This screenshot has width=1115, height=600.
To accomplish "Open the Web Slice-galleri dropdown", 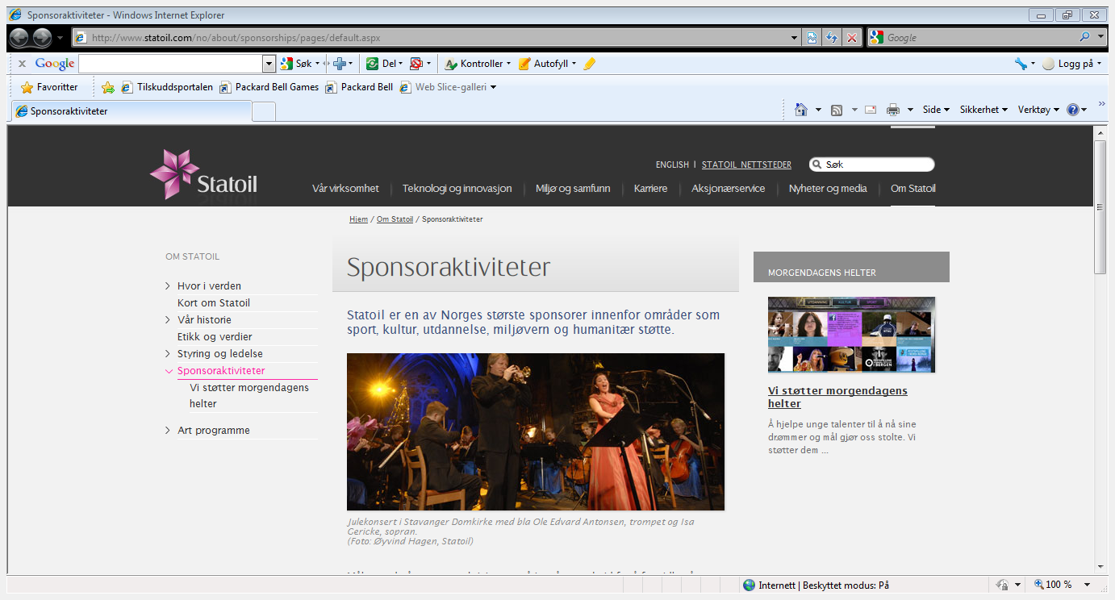I will (x=494, y=87).
